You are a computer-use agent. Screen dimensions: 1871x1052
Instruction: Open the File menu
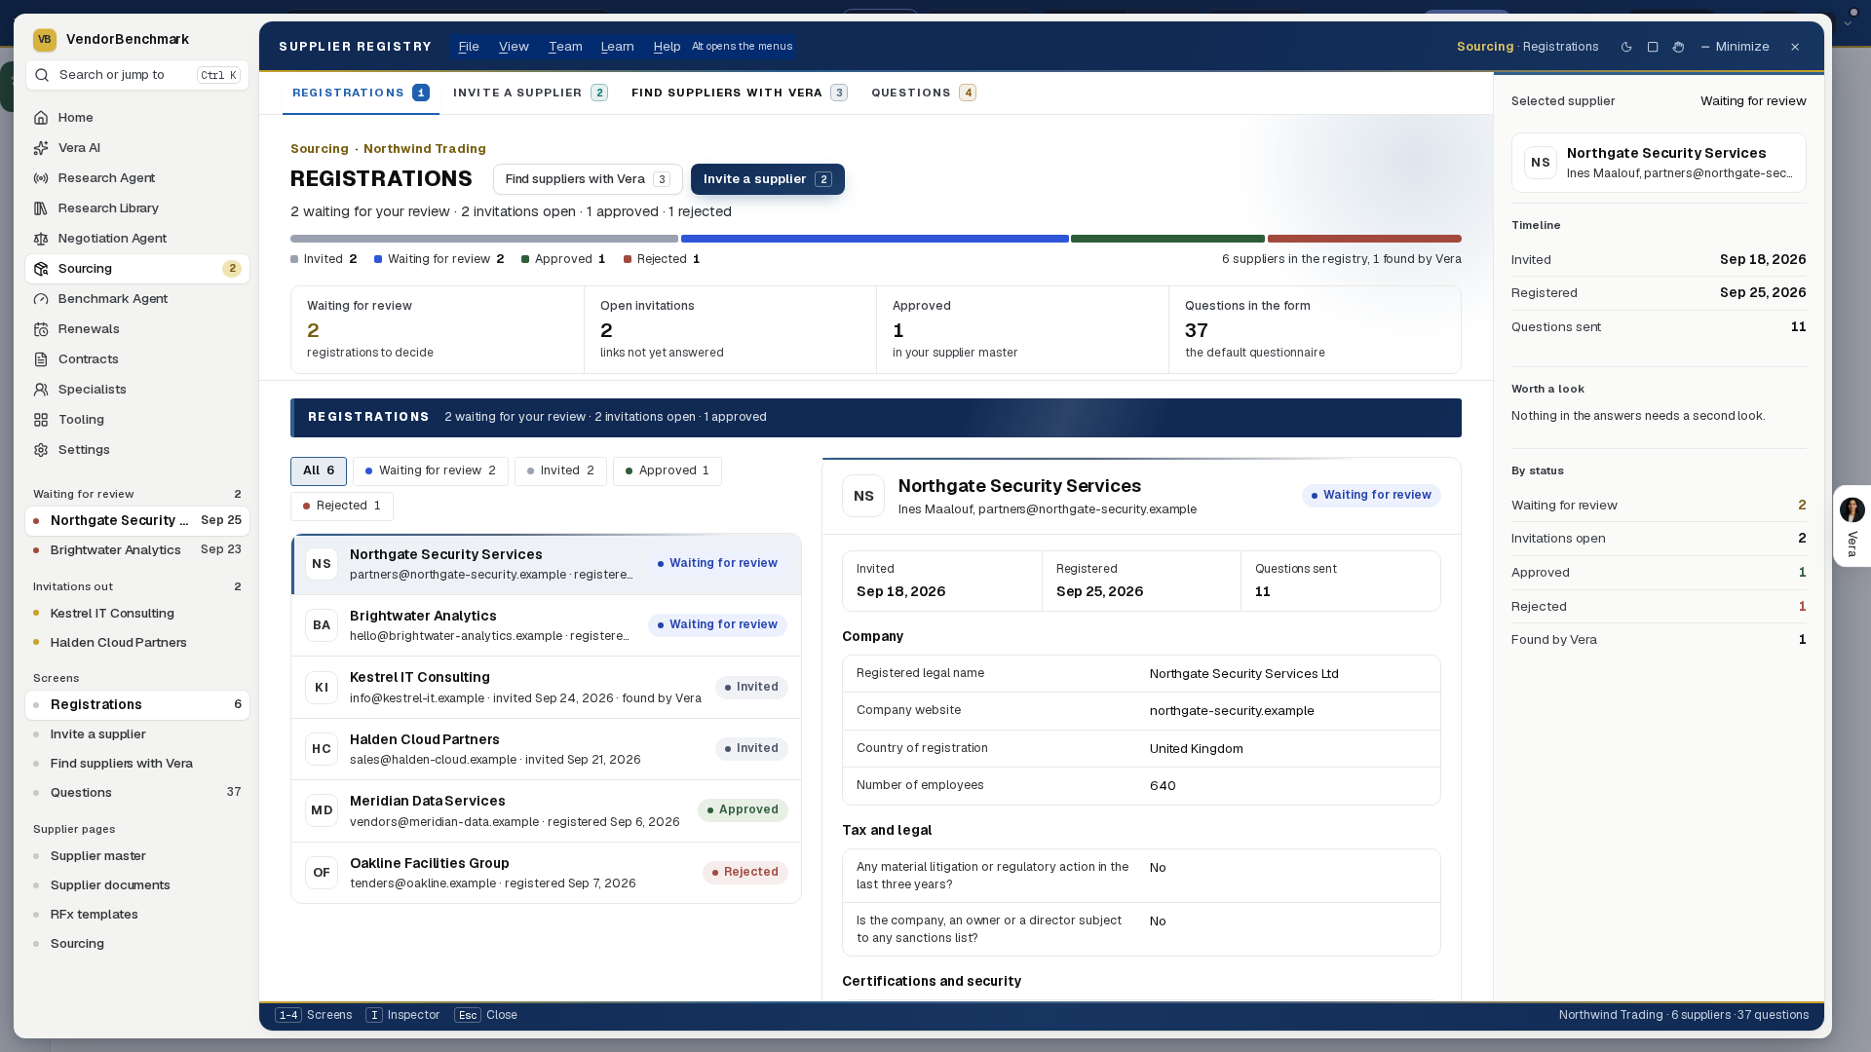coord(469,47)
